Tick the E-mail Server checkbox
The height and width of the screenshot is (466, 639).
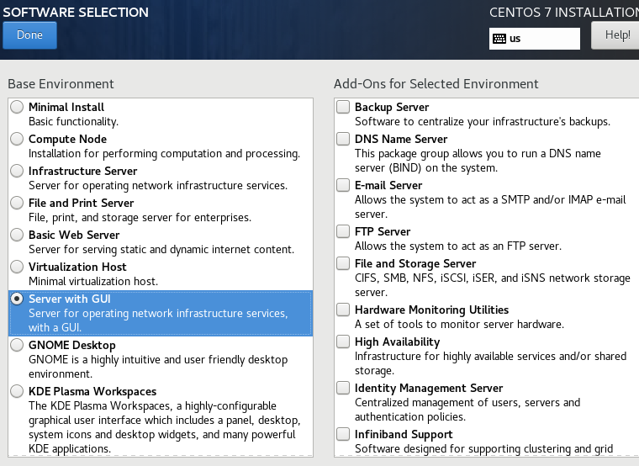pyautogui.click(x=343, y=186)
